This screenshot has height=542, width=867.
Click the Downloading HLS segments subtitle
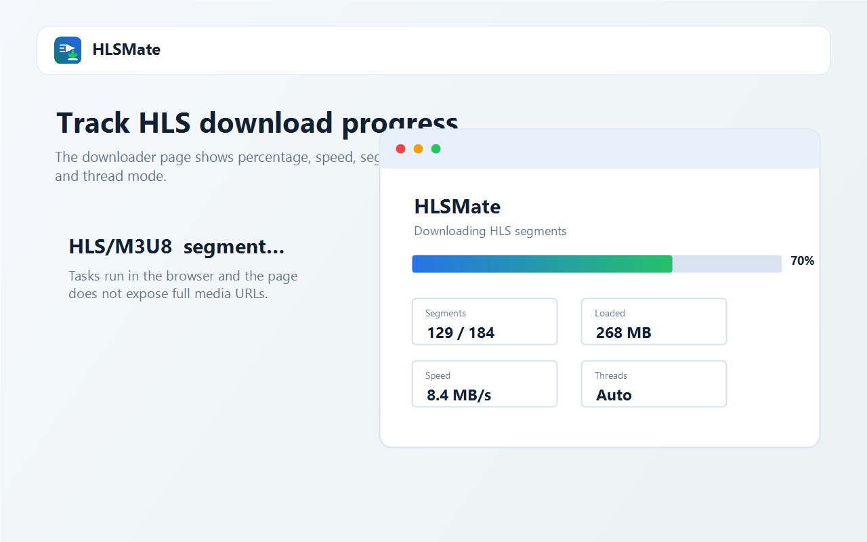[x=490, y=231]
